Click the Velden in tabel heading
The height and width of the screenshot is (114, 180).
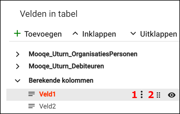pos(48,14)
